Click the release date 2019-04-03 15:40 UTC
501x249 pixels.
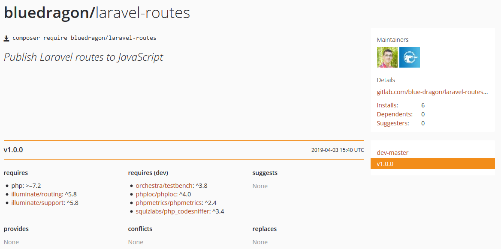pyautogui.click(x=338, y=151)
